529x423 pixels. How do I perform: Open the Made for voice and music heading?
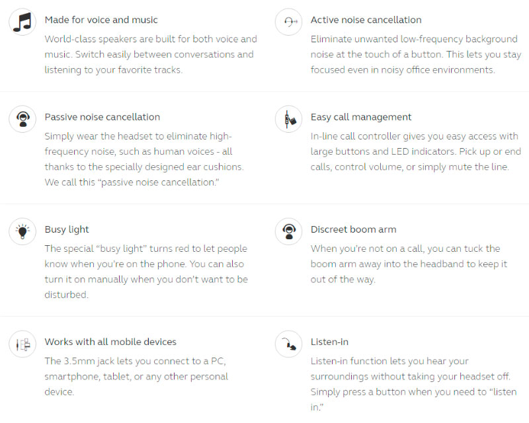[x=101, y=20]
